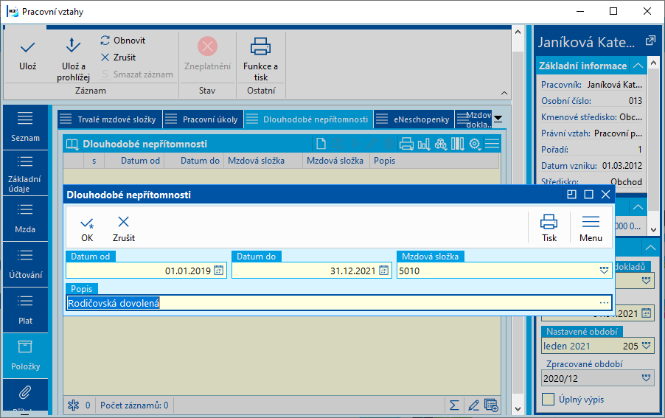Collapse Základní informace section
This screenshot has width=665, height=418.
click(x=638, y=66)
